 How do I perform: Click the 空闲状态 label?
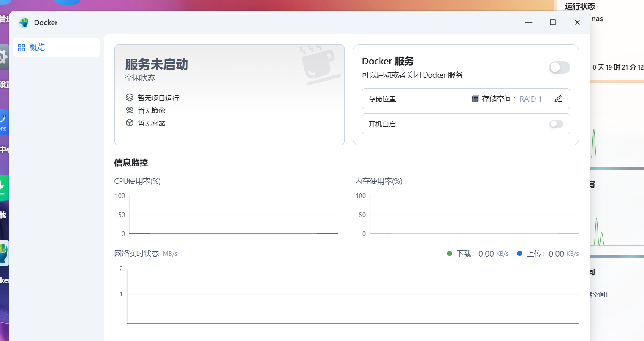point(140,78)
